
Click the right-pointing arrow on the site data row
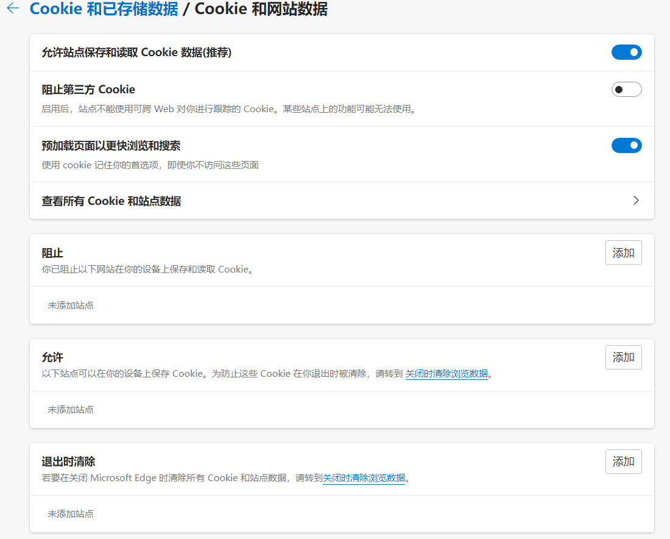click(x=636, y=200)
